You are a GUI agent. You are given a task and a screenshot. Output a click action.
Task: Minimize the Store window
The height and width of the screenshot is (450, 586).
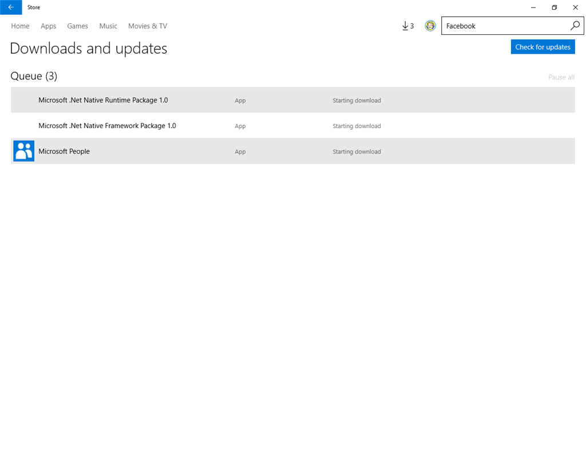(x=533, y=7)
